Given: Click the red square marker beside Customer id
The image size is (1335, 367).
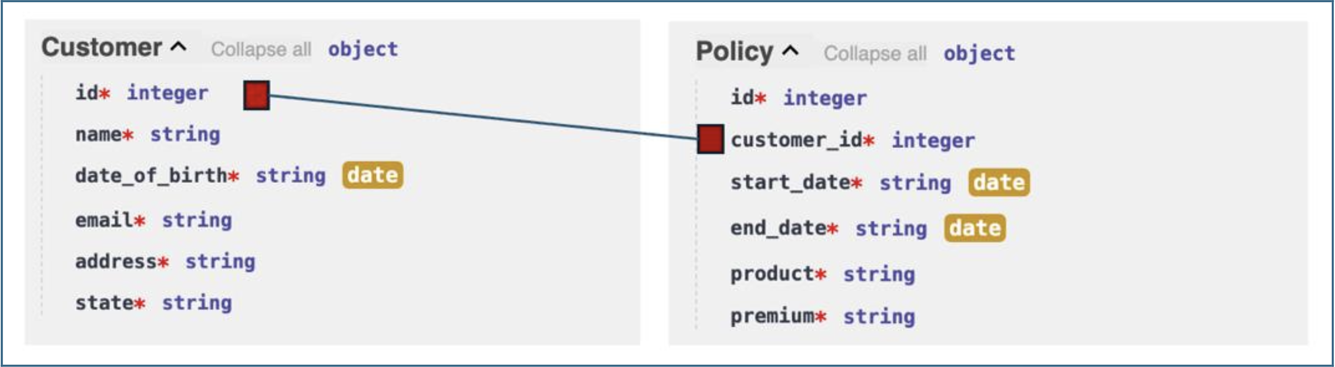Looking at the screenshot, I should 257,95.
